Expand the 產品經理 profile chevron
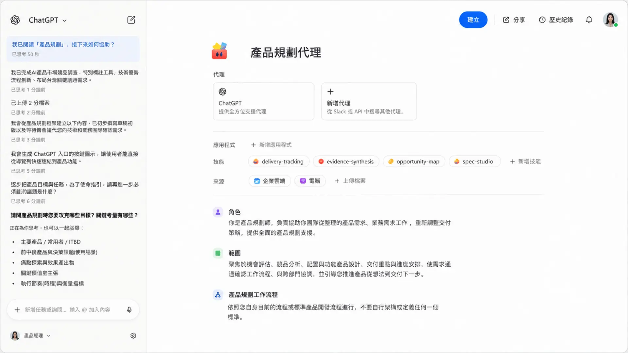Screen dimensions: 628x353 [x=48, y=336]
